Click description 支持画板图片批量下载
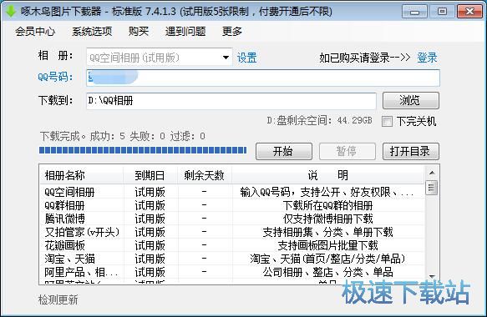The image size is (487, 317). (328, 245)
